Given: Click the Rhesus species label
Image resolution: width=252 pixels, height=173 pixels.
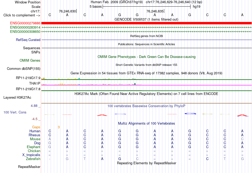Looking at the screenshot, I should (34, 135).
